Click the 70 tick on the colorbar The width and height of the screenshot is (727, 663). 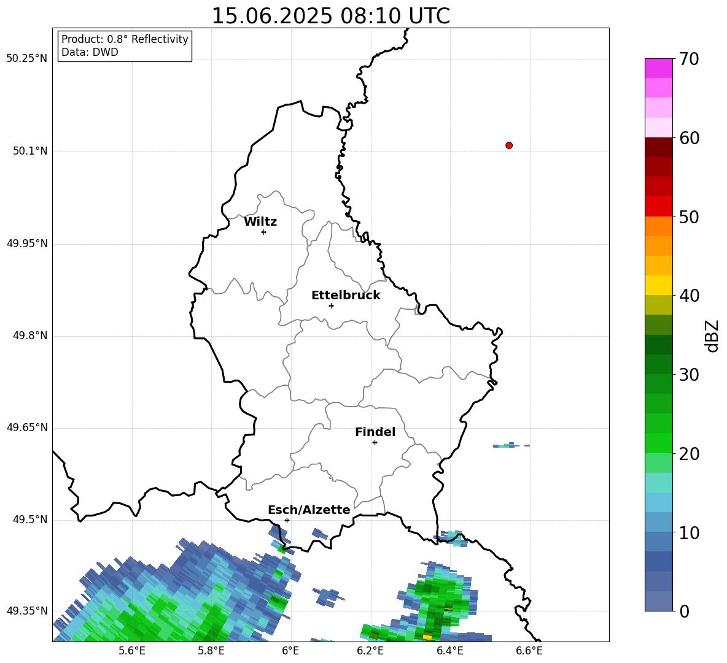point(689,59)
